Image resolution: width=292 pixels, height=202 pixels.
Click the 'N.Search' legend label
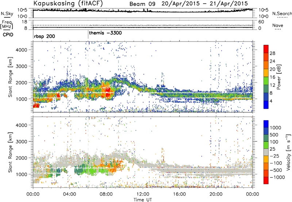[x=282, y=13]
